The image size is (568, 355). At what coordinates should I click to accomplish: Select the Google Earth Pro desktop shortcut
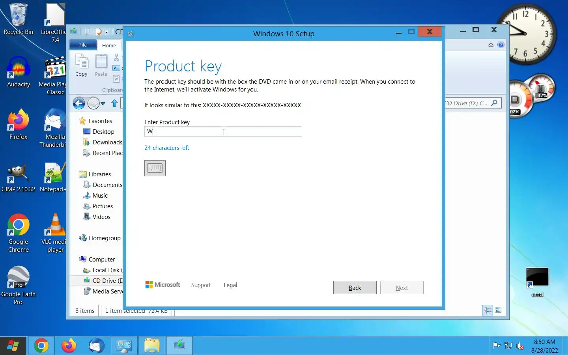tap(18, 285)
